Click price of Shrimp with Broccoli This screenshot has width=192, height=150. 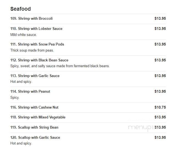[160, 18]
